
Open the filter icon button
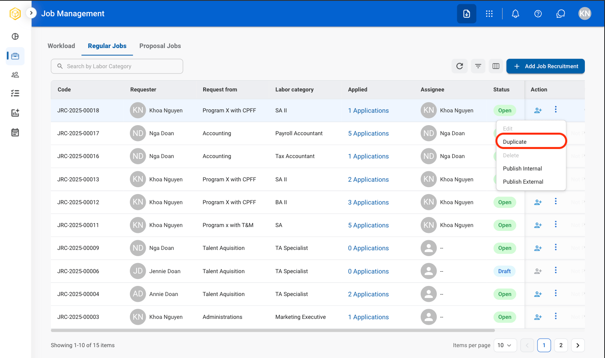[478, 66]
